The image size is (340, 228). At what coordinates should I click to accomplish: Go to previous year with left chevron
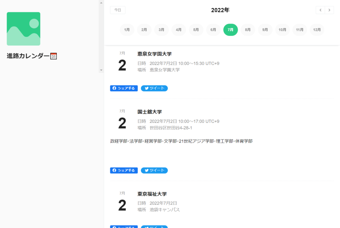coord(320,10)
